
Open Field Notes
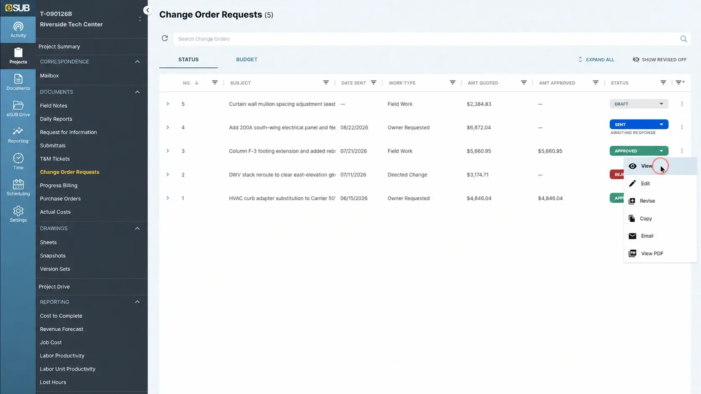coord(54,106)
